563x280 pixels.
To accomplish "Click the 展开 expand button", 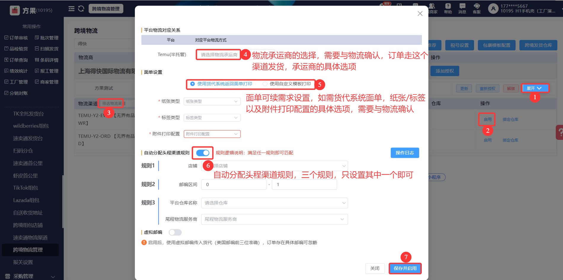I will [x=535, y=88].
